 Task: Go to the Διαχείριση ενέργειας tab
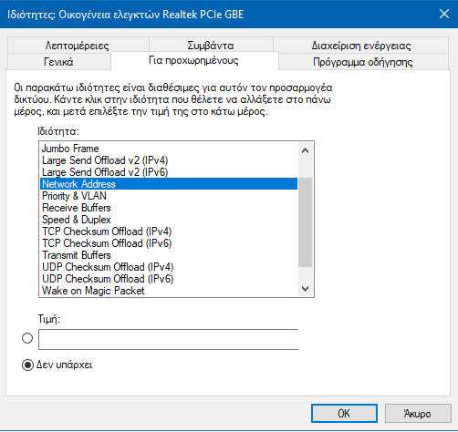point(361,46)
